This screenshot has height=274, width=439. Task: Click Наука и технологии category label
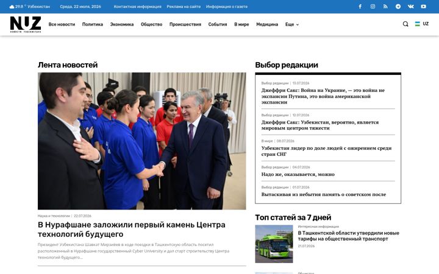[x=54, y=216]
